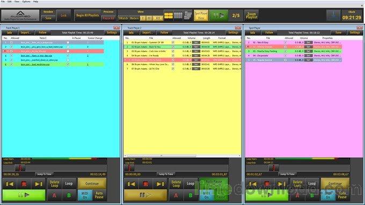The height and width of the screenshot is (205, 365).
Task: Click the Lock button
Action: (63, 16)
